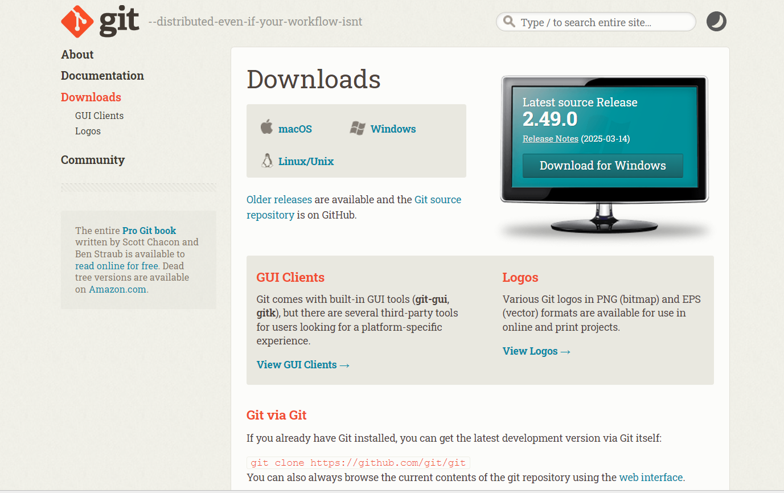The height and width of the screenshot is (493, 784).
Task: Toggle dark mode moon icon
Action: pos(716,22)
